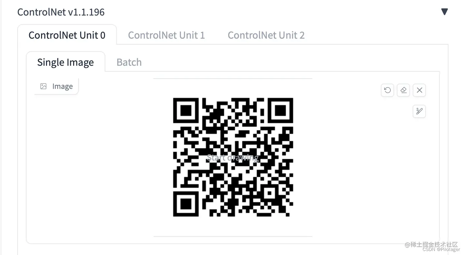Click the Start drawing placeholder text

point(232,158)
